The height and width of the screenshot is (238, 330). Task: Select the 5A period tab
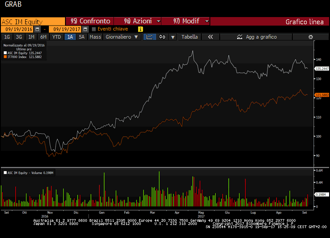[x=82, y=37]
